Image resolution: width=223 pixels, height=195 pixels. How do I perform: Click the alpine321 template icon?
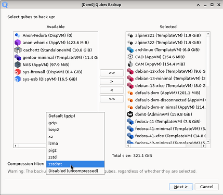130,35
